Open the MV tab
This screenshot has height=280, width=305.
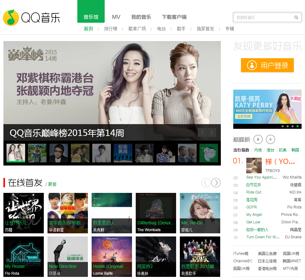click(x=116, y=17)
